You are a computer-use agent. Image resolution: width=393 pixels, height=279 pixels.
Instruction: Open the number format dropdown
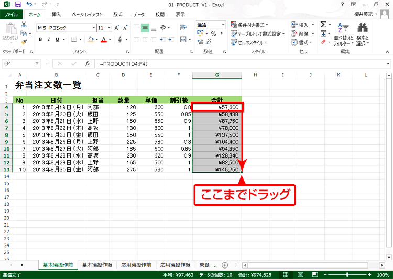(223, 25)
